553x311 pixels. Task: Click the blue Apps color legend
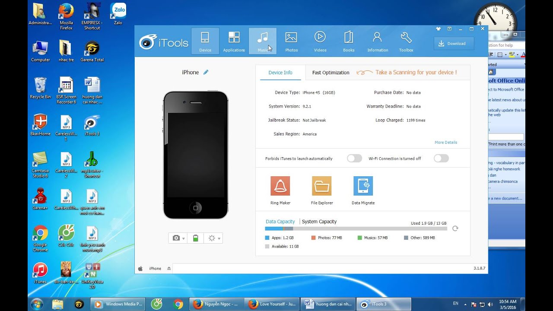267,238
